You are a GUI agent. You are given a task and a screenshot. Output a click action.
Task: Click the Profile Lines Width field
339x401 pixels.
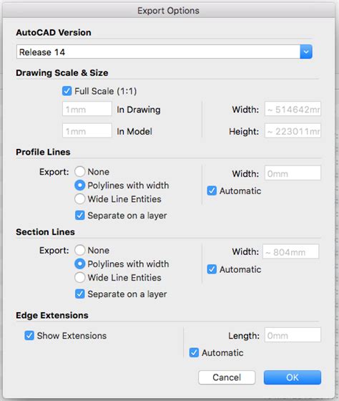(x=293, y=173)
